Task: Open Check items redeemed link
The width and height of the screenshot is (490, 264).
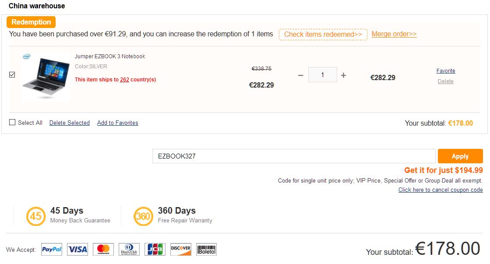Action: 323,35
